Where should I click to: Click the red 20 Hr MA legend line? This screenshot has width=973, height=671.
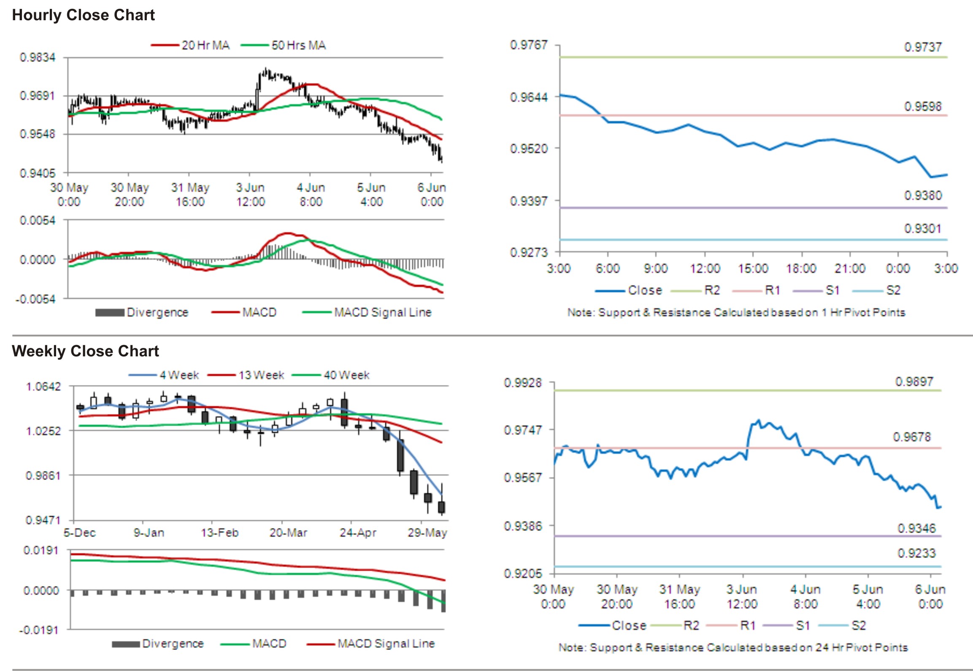[165, 45]
